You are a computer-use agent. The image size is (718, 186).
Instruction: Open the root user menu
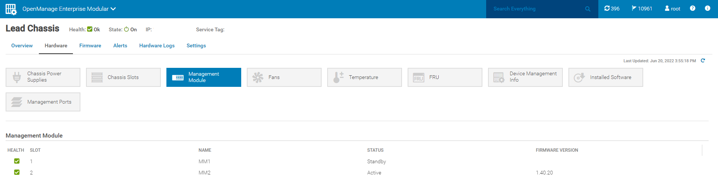click(x=672, y=9)
